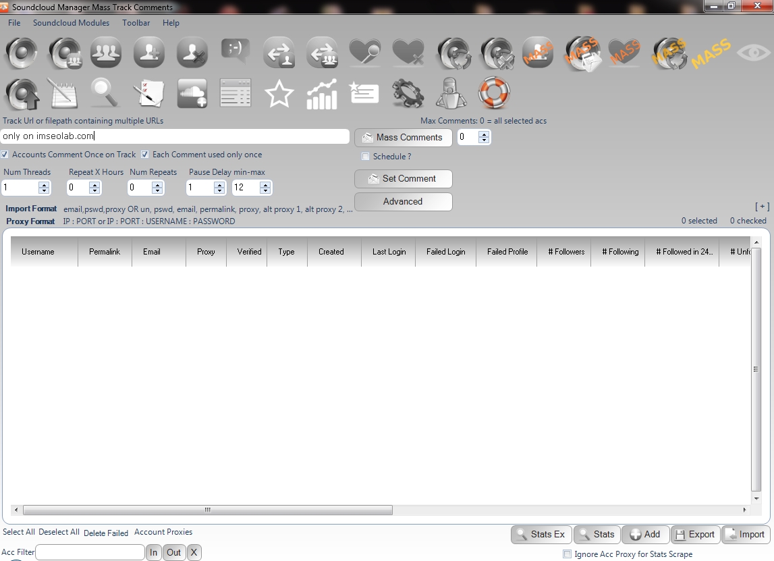Toggle the eye visibility icon
This screenshot has width=774, height=561.
tap(753, 53)
